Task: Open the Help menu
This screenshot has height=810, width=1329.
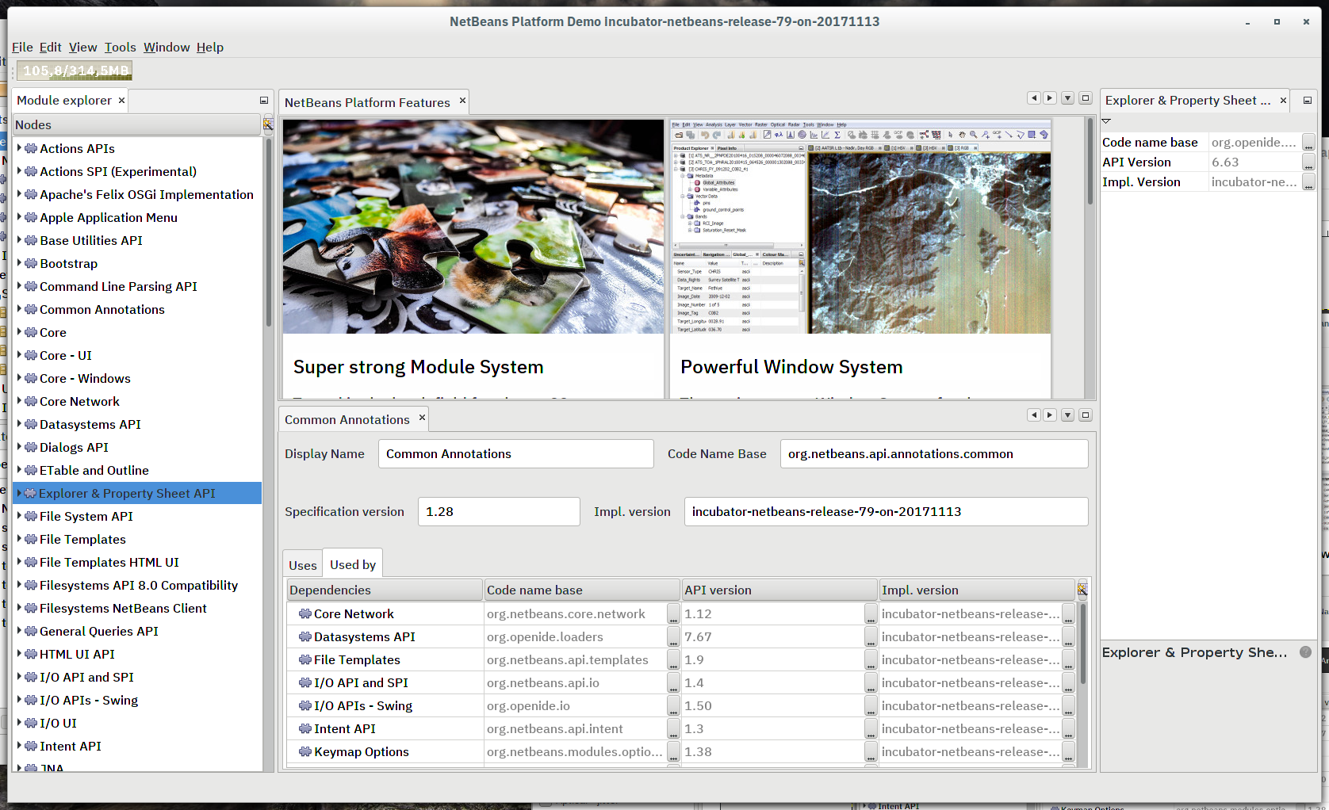Action: point(210,47)
